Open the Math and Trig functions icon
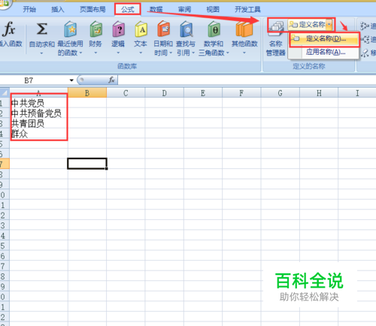This screenshot has width=376, height=326. (214, 29)
